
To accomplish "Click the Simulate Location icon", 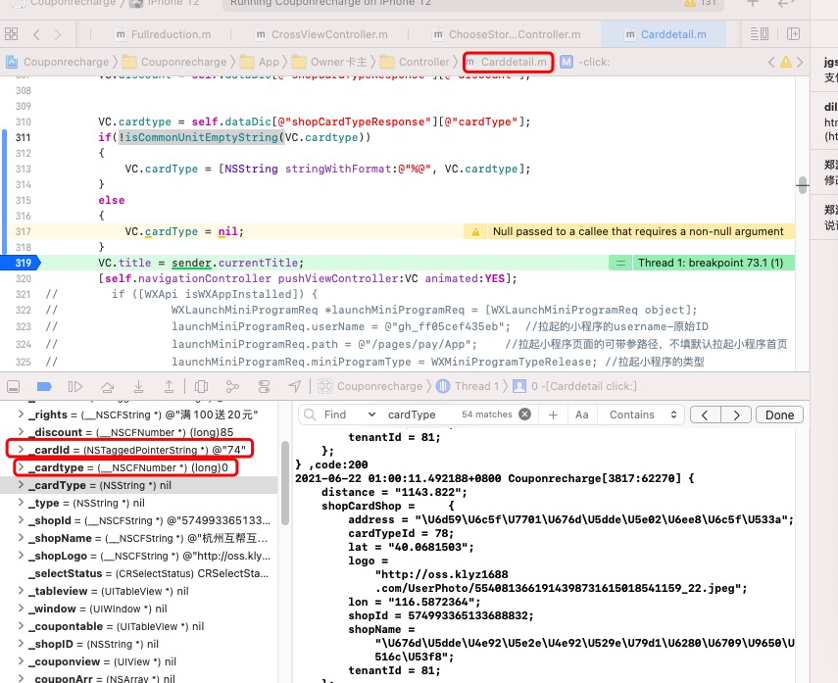I will [294, 386].
